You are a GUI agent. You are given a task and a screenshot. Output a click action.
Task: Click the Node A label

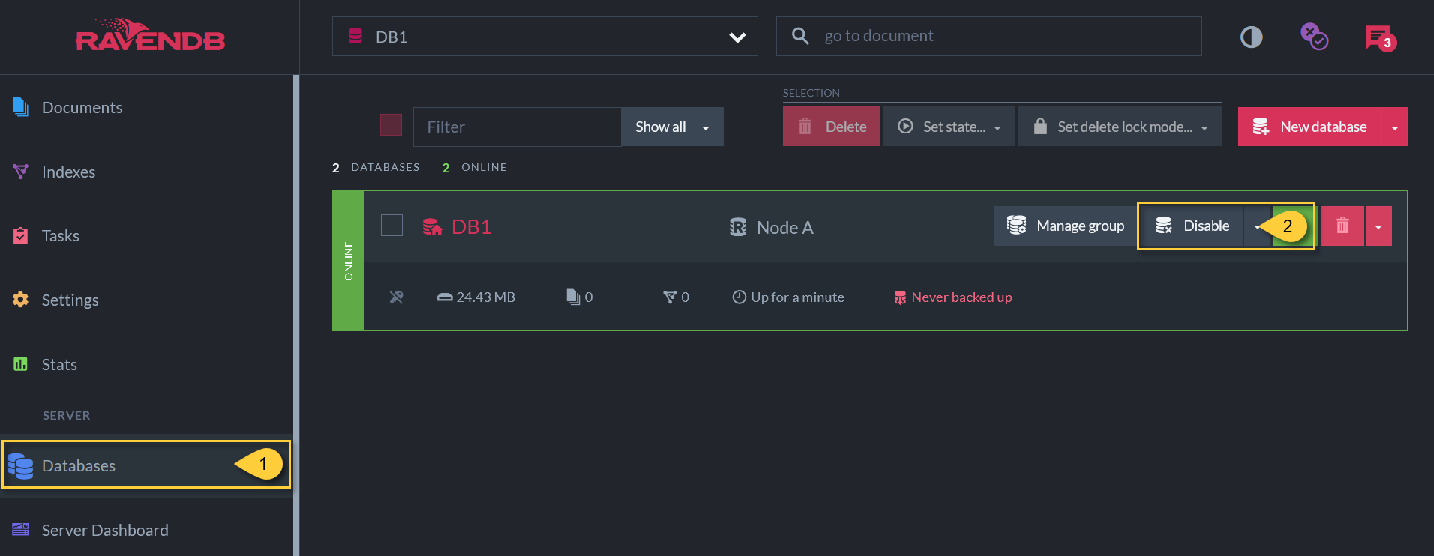pos(784,227)
